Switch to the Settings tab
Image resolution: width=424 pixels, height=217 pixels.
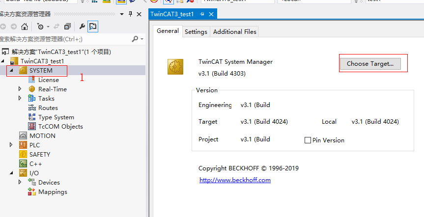(196, 31)
